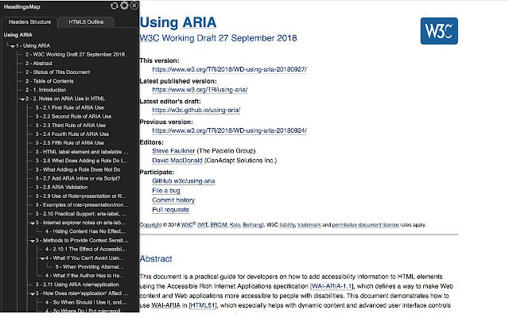This screenshot has width=509, height=318.
Task: Select the Headers Structure tab
Action: [x=32, y=21]
